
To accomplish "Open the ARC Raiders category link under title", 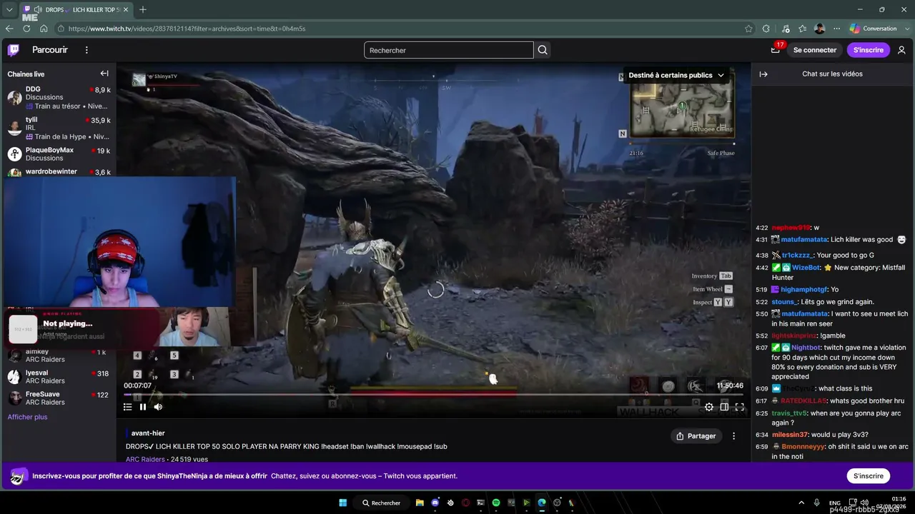I will point(145,460).
